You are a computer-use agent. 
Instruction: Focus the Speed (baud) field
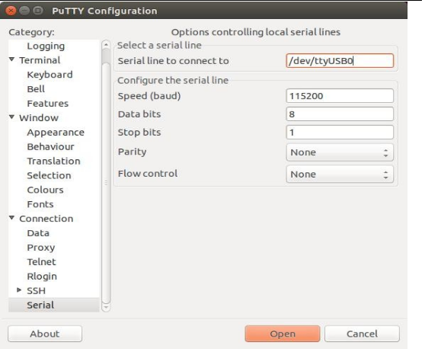point(340,96)
